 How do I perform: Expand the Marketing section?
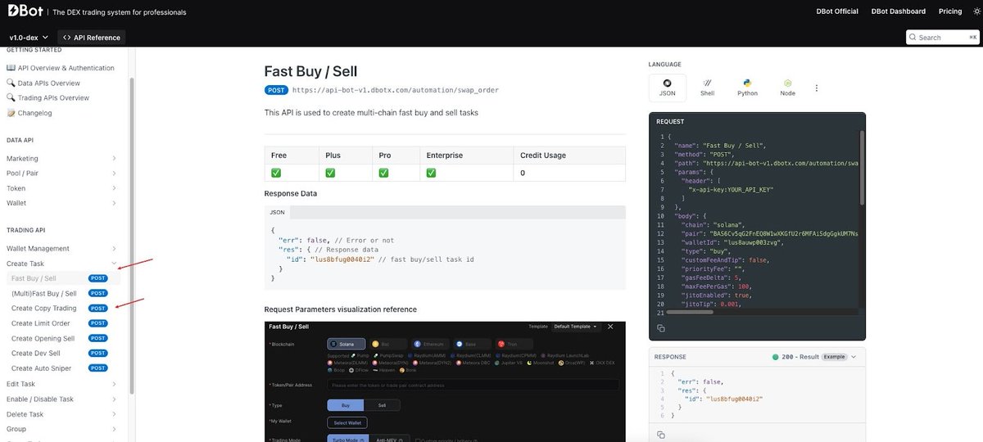(x=61, y=158)
